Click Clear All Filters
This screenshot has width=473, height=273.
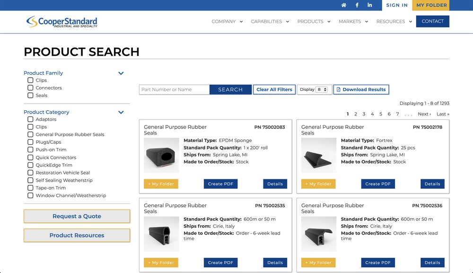tap(274, 89)
